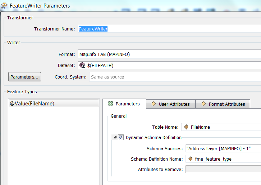Open the Coord. System field
This screenshot has height=185, width=261.
[175, 77]
